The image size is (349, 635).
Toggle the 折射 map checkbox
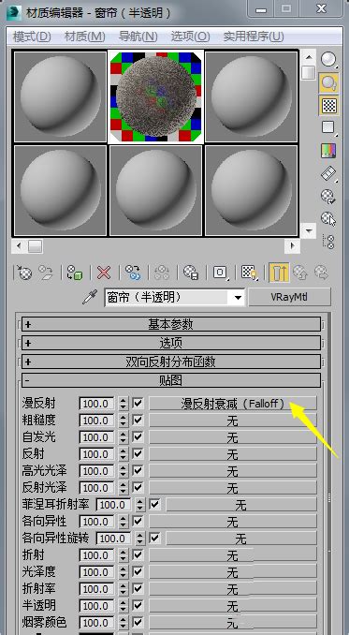click(x=138, y=555)
